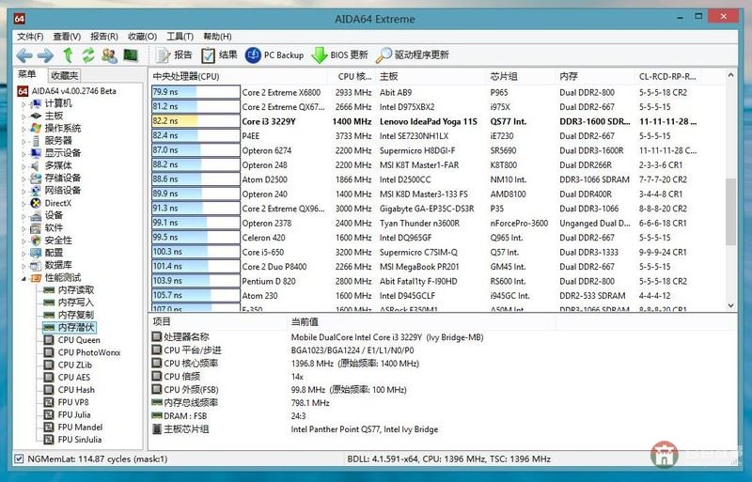752x482 pixels.
Task: Sort by the 主板 column header
Action: pos(431,76)
